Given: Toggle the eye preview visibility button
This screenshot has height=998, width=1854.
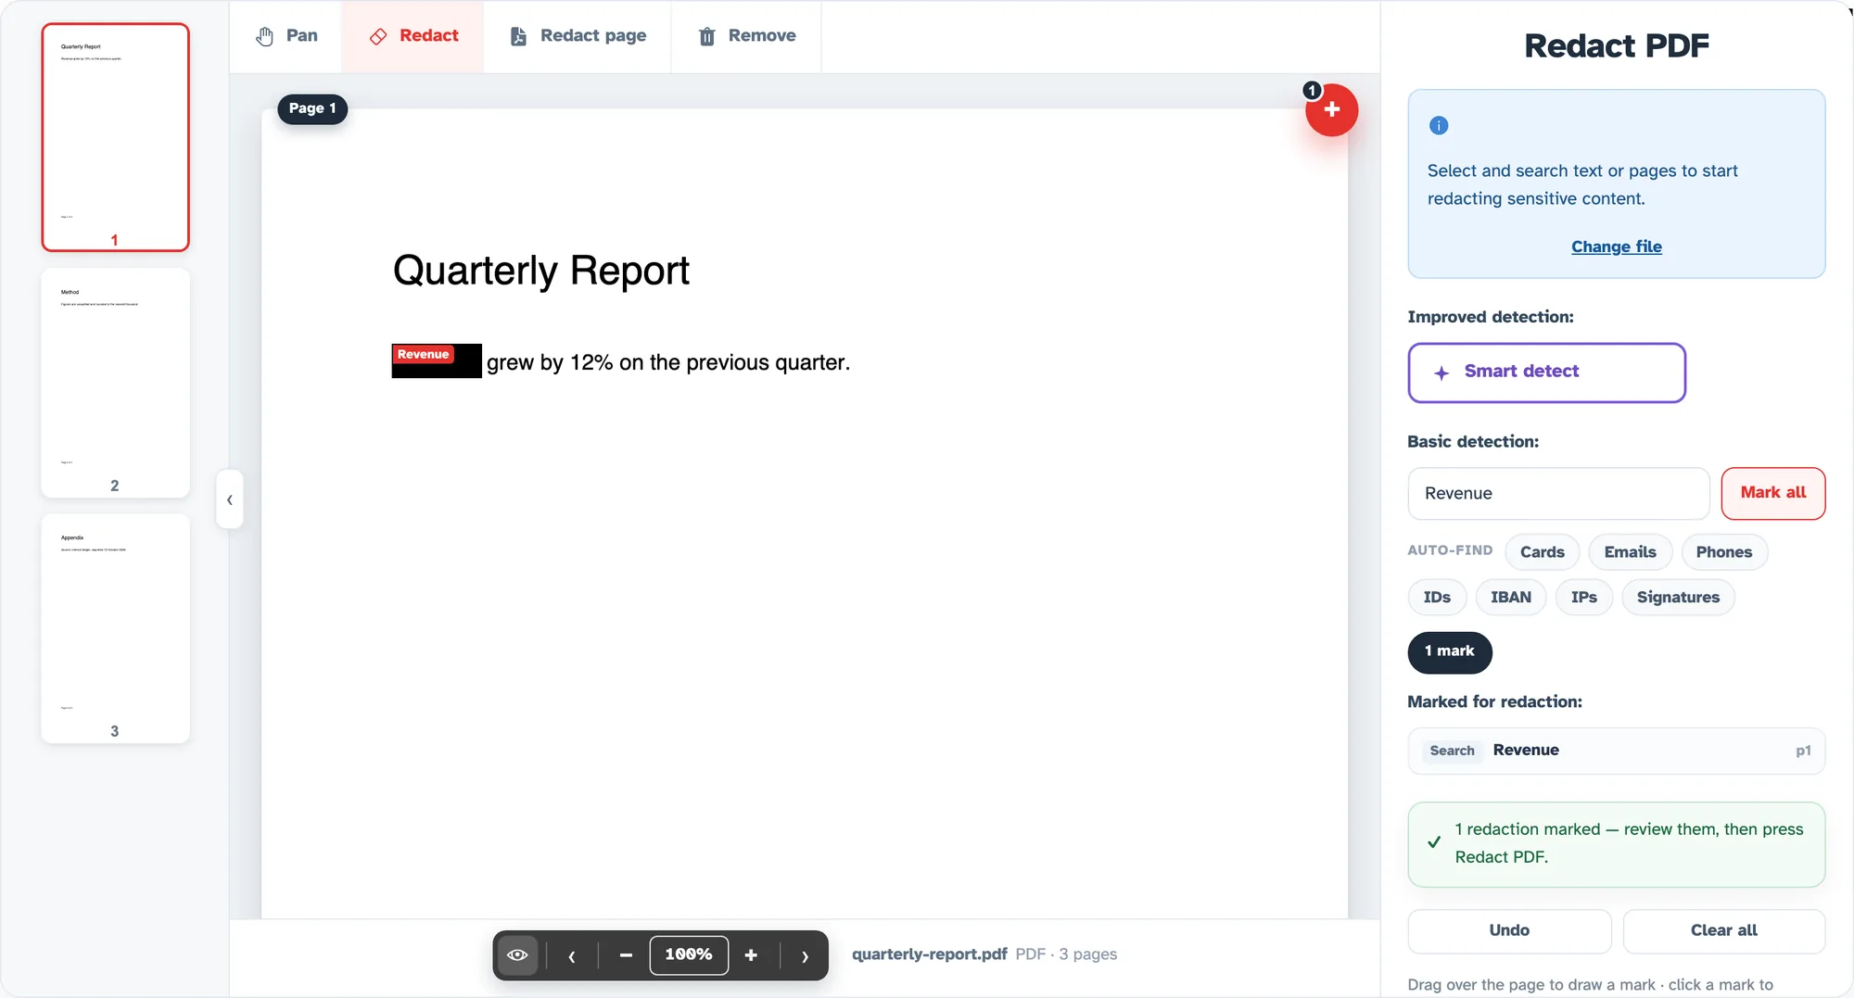Looking at the screenshot, I should (517, 954).
